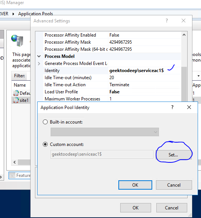The image size is (201, 218).
Task: Click Processor Affinity Enabled False value
Action: point(114,35)
